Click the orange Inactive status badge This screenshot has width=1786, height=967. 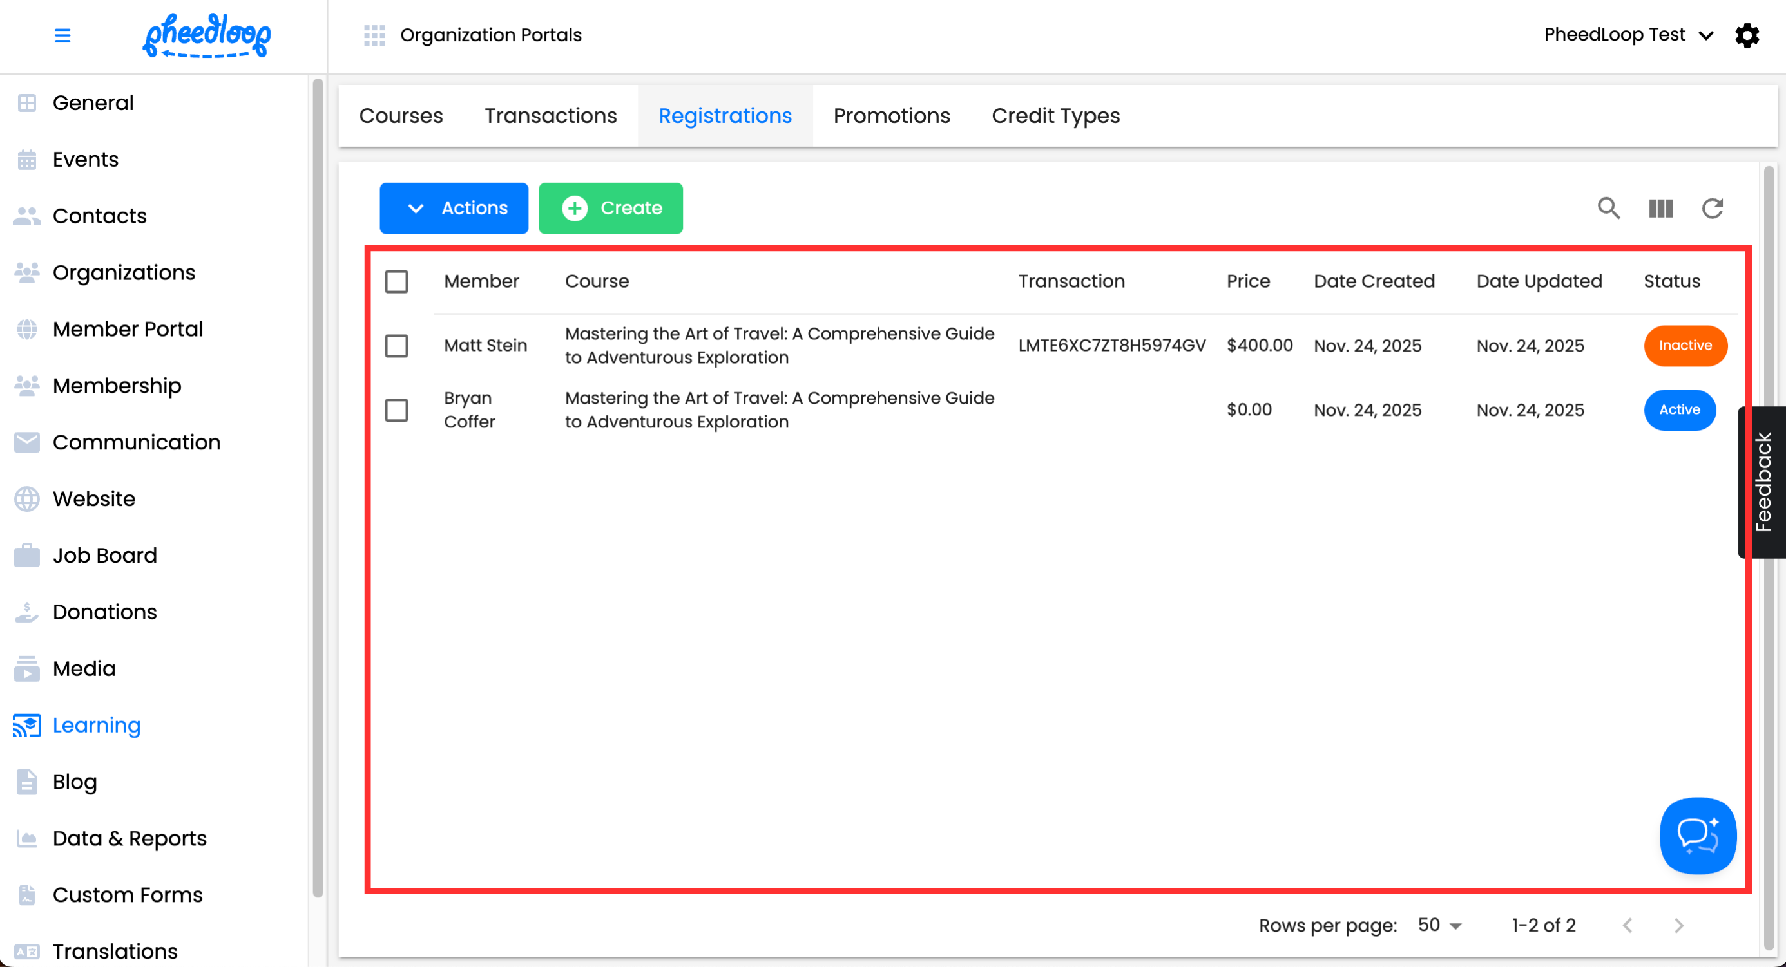(1685, 346)
